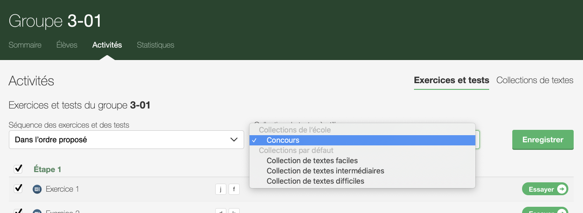Viewport: 583px width, 213px height.
Task: Click the Enregistrer button
Action: [x=543, y=140]
